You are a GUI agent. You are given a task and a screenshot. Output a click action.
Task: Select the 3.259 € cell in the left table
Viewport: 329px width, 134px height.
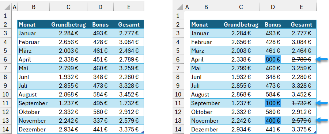(x=129, y=68)
